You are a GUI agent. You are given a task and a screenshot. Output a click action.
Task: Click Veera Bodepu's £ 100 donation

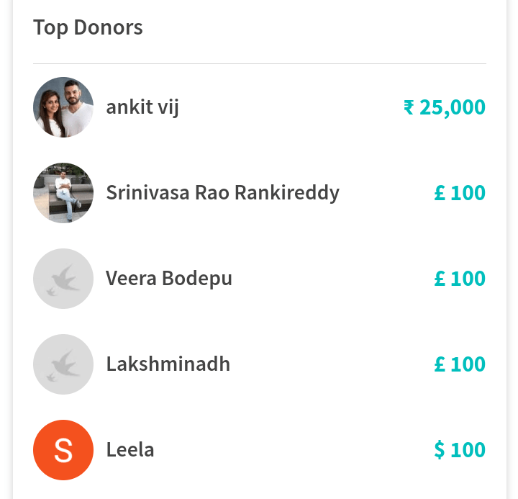pos(460,279)
